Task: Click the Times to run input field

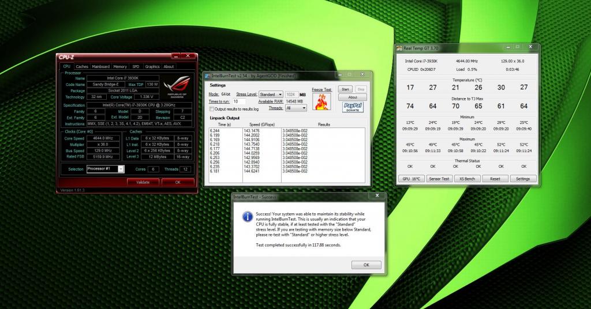Action: tap(239, 101)
